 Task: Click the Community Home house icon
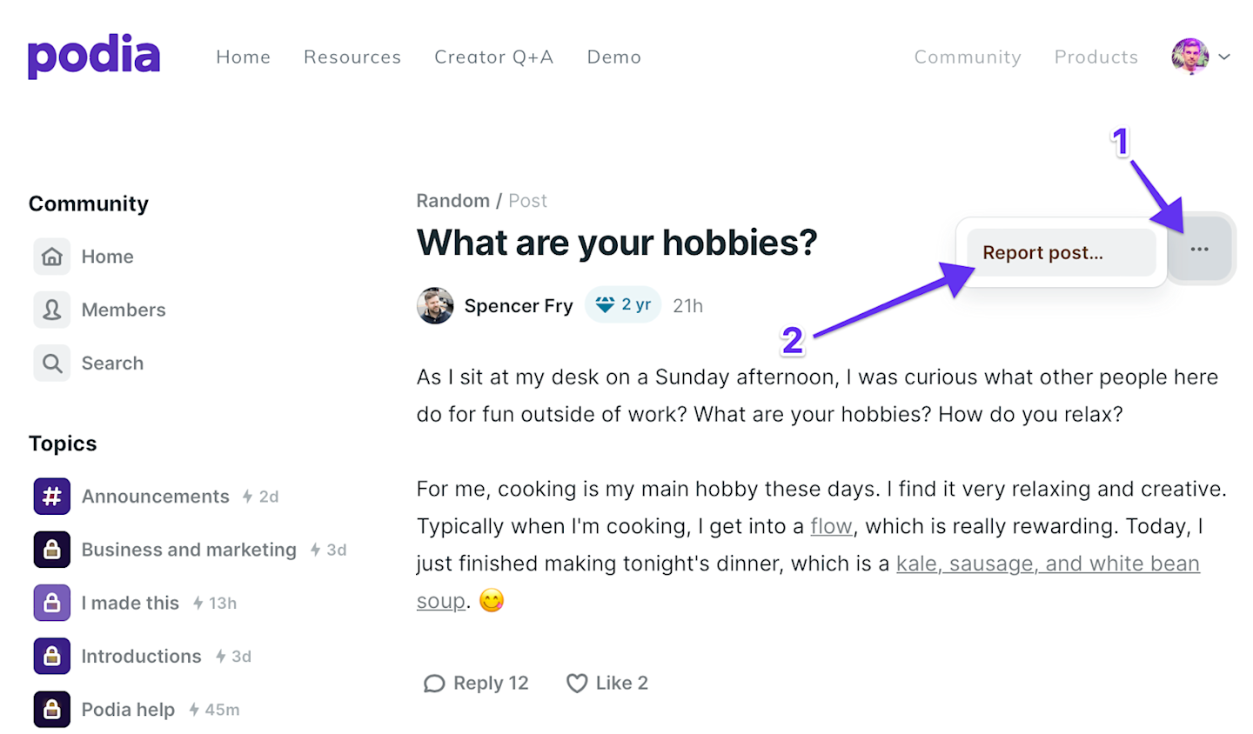(x=52, y=257)
